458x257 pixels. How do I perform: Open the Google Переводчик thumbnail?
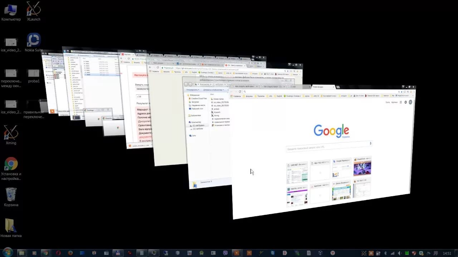point(341,168)
